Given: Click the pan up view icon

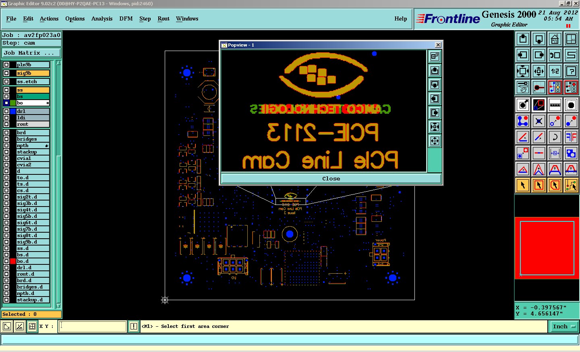Looking at the screenshot, I should (523, 39).
